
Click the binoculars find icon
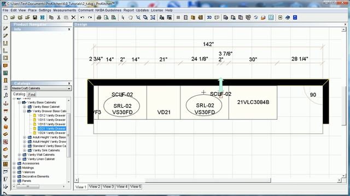[x=162, y=17]
